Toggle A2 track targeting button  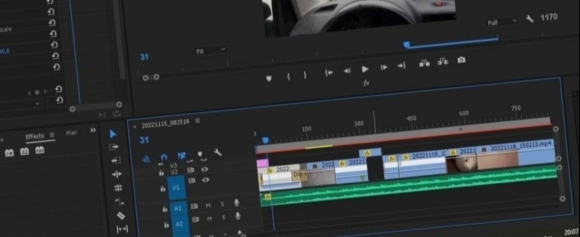179,224
